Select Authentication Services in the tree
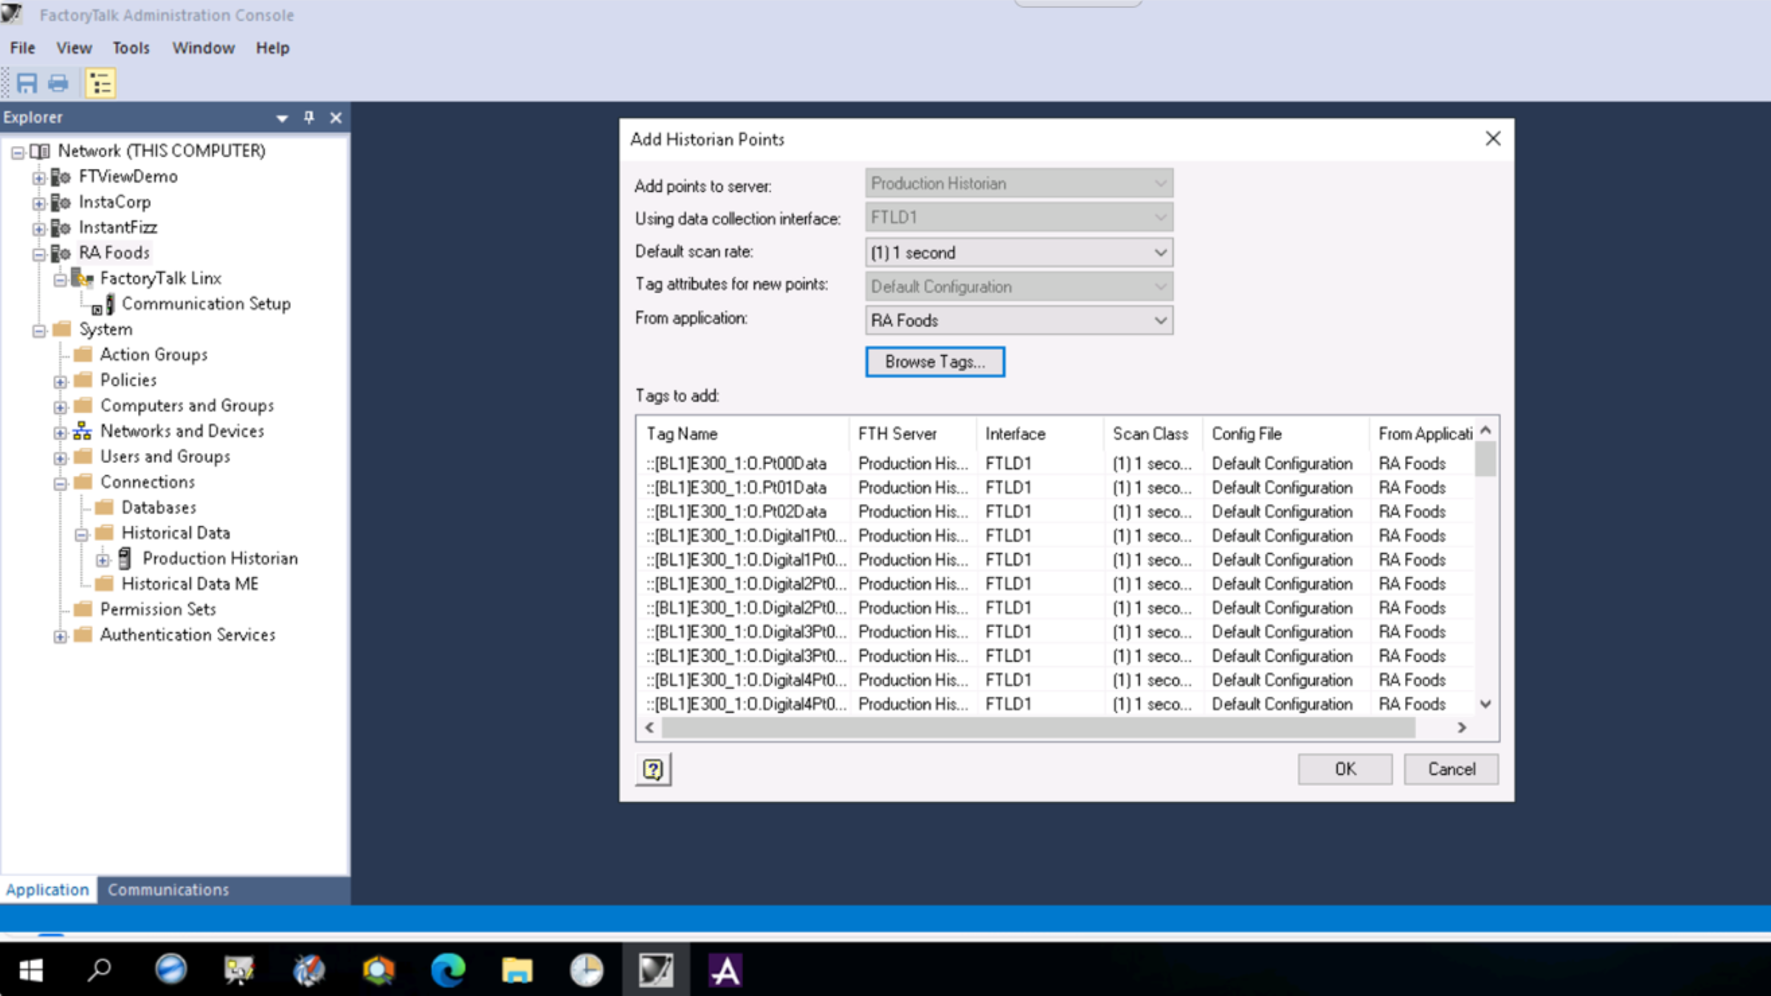This screenshot has height=996, width=1771. click(x=187, y=635)
